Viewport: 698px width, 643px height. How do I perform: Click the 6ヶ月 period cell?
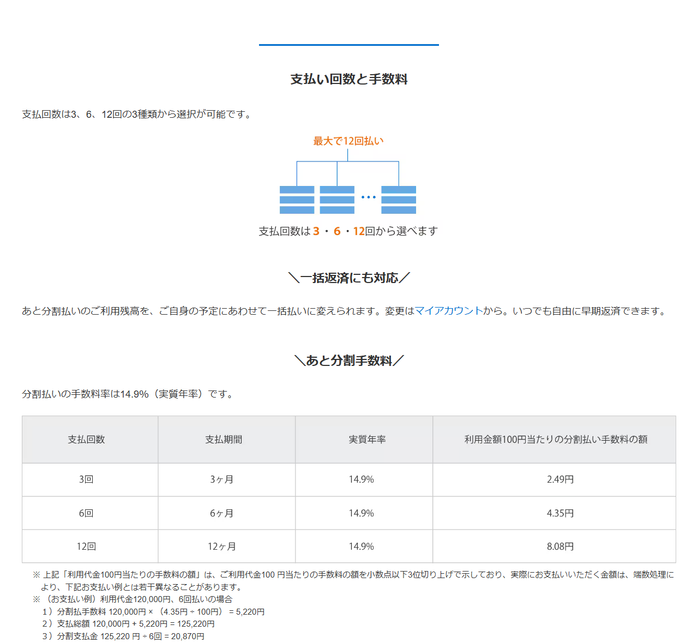(x=227, y=513)
